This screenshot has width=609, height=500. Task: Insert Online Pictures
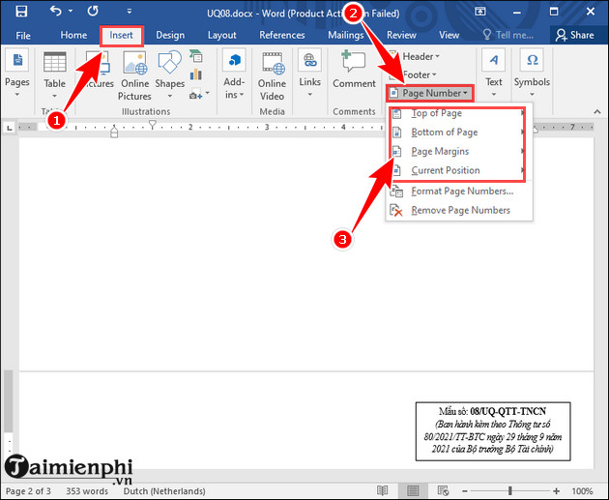tap(134, 75)
